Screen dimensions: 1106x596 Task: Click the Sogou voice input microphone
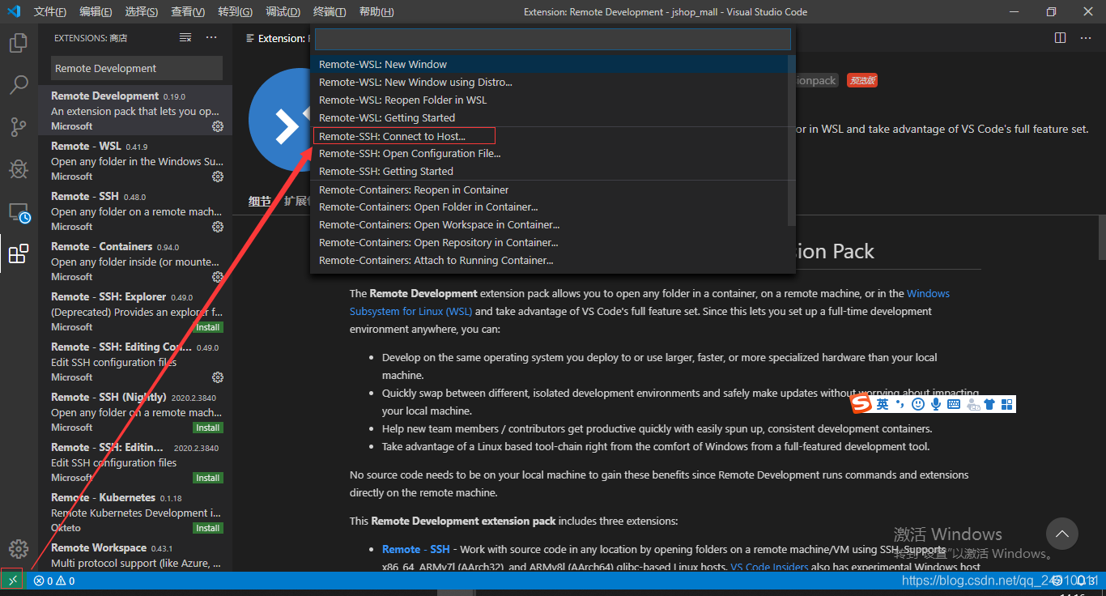click(x=936, y=403)
